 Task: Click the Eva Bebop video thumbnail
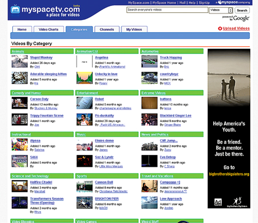(149, 161)
